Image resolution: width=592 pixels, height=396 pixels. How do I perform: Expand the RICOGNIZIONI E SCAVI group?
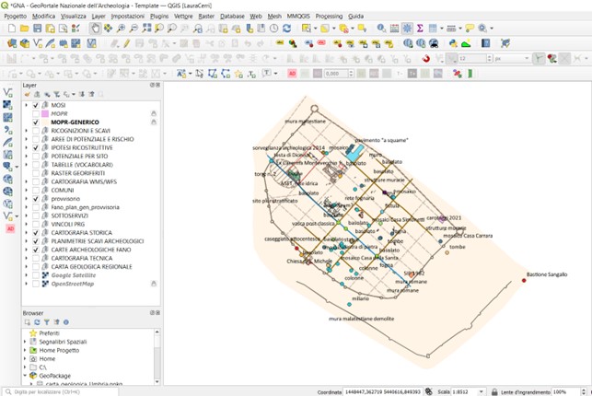click(x=27, y=131)
